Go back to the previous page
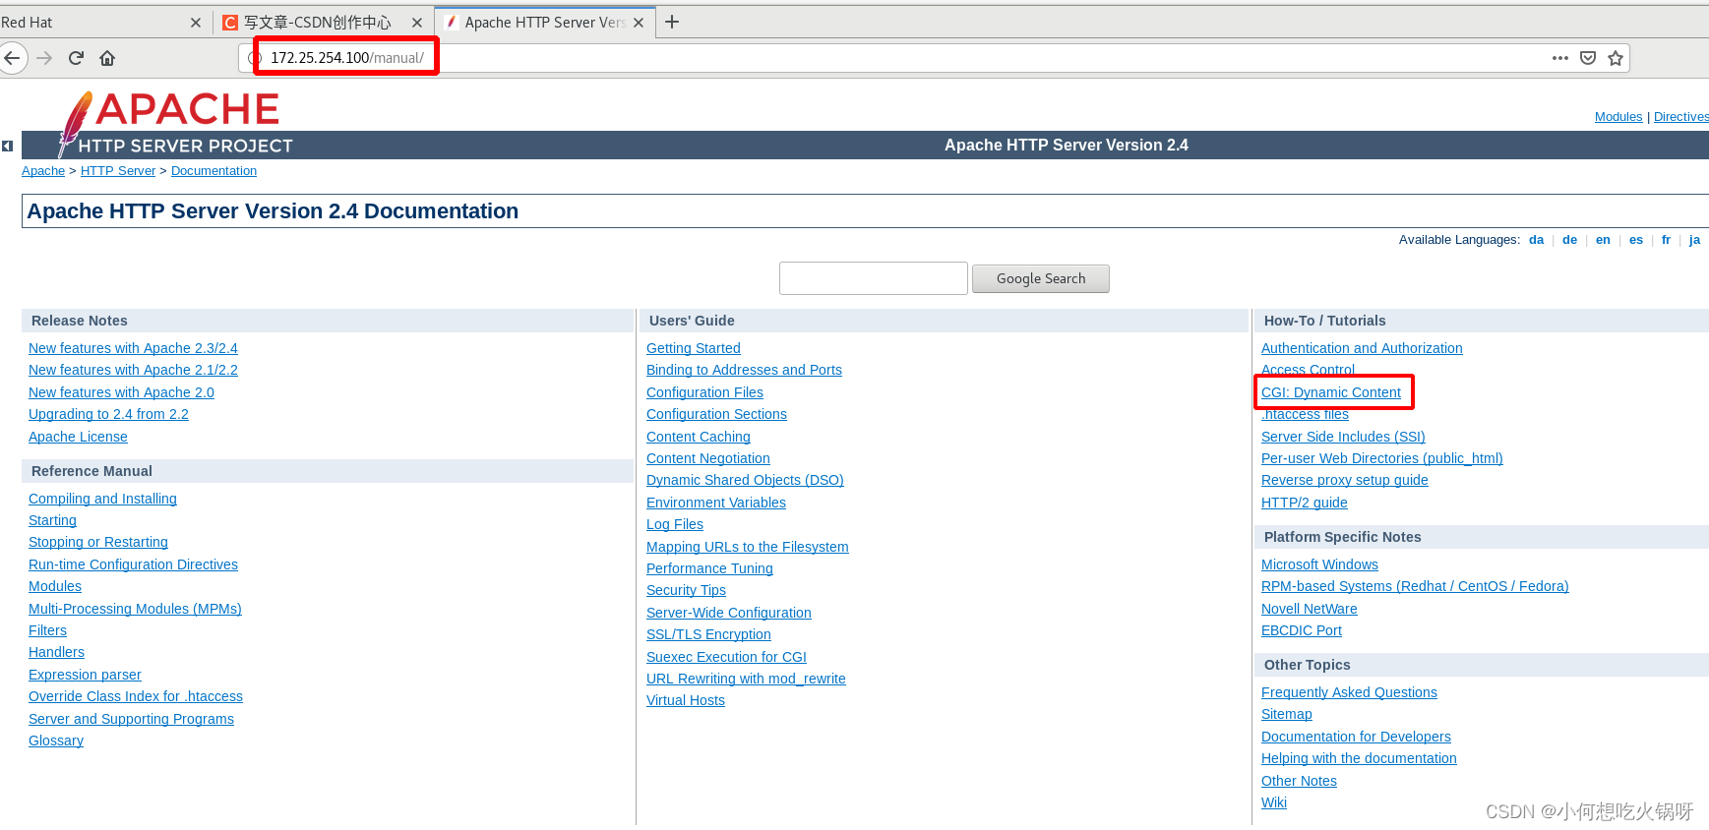Viewport: 1709px width, 830px height. [11, 58]
